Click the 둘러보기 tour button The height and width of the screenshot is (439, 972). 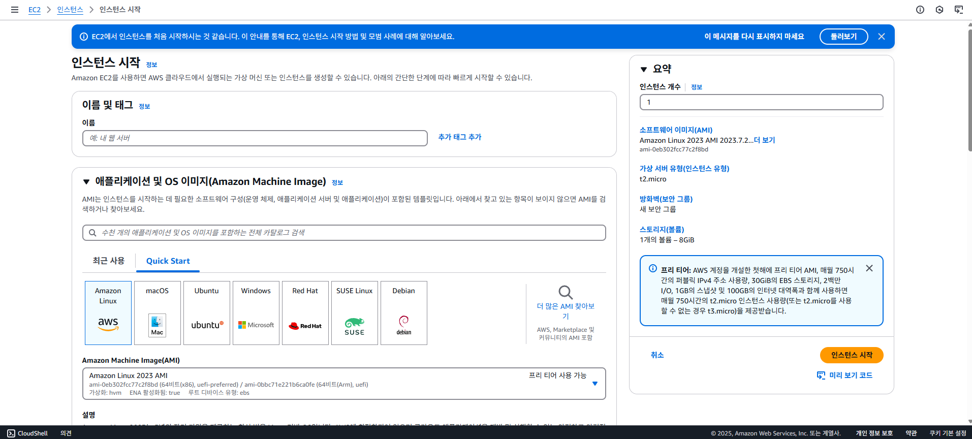843,37
